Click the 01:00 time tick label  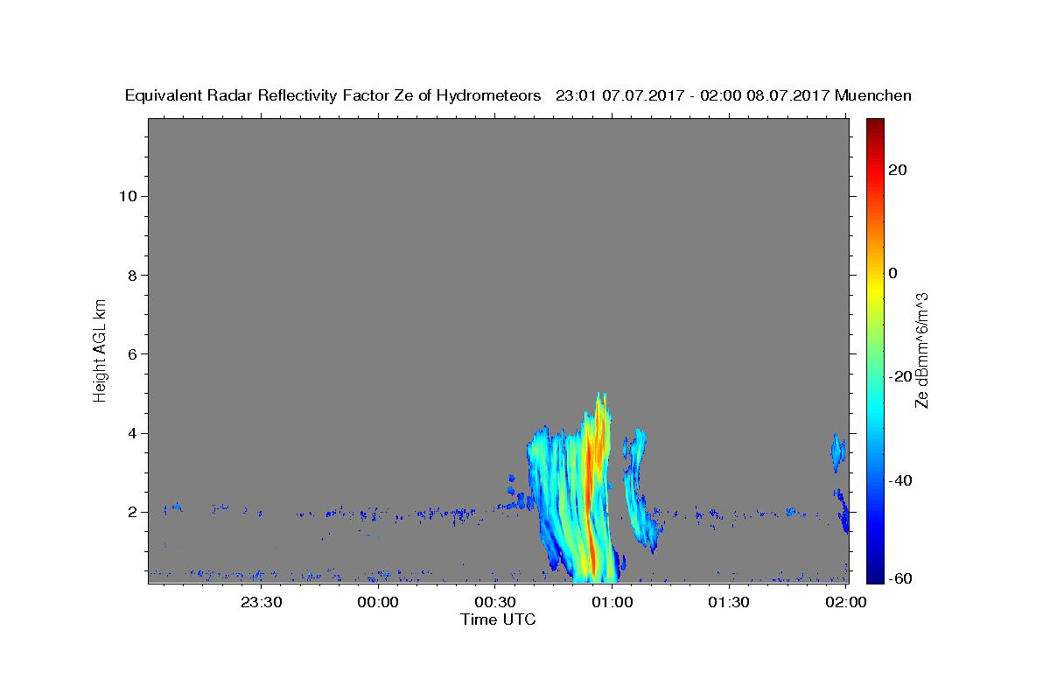tap(612, 602)
